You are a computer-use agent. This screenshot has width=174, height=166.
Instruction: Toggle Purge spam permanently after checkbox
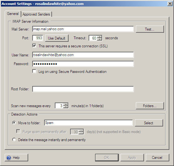[x=18, y=131]
